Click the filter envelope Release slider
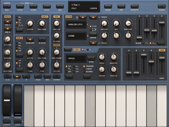The width and height of the screenshot is (169, 127). [162, 22]
